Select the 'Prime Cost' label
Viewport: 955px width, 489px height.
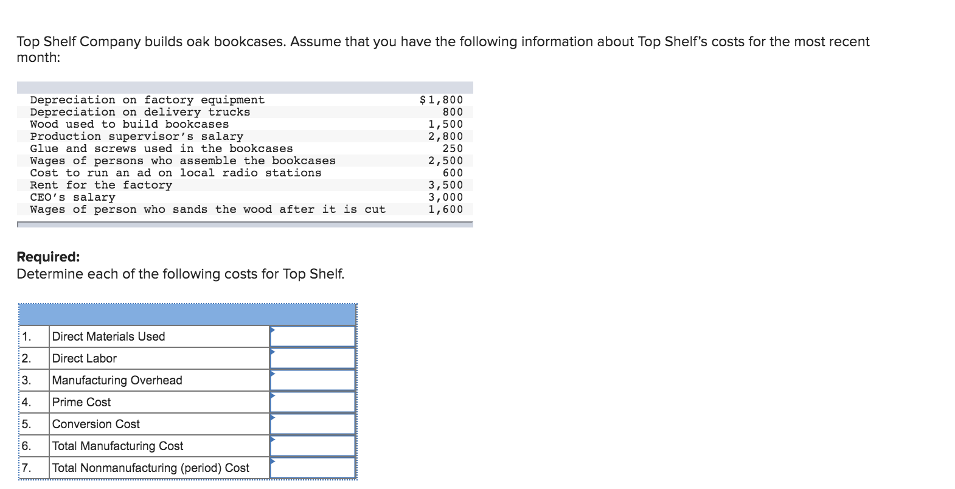pyautogui.click(x=82, y=402)
